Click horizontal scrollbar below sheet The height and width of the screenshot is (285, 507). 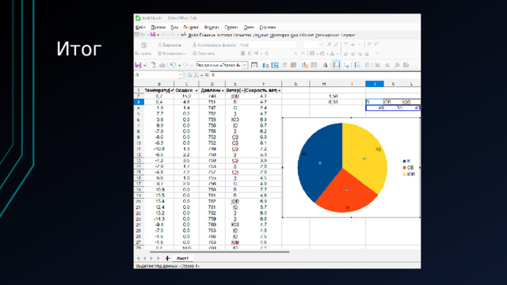click(x=219, y=252)
